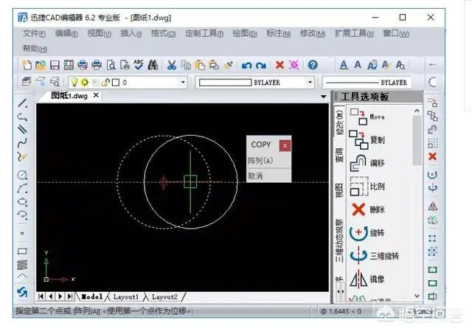Choose the 三维旋转 3D rotate tool

coord(374,256)
